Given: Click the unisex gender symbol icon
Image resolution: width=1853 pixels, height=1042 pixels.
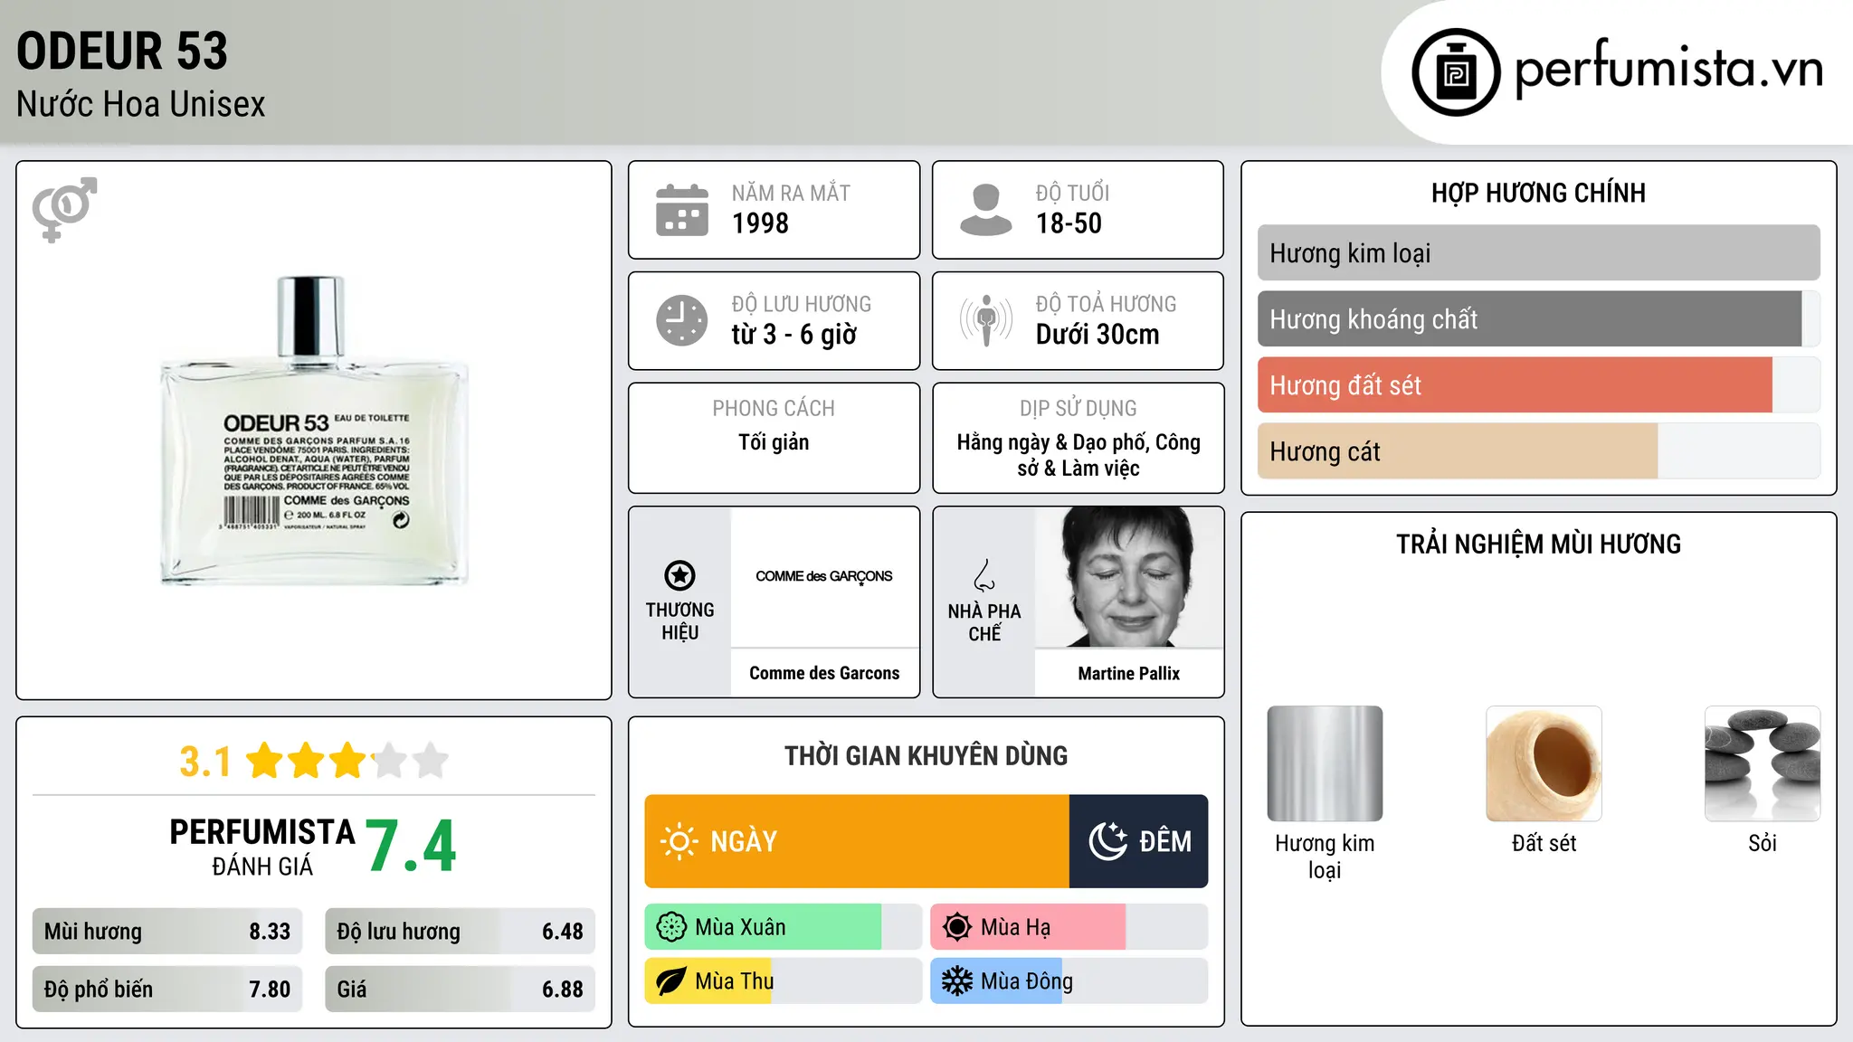Looking at the screenshot, I should [x=64, y=209].
